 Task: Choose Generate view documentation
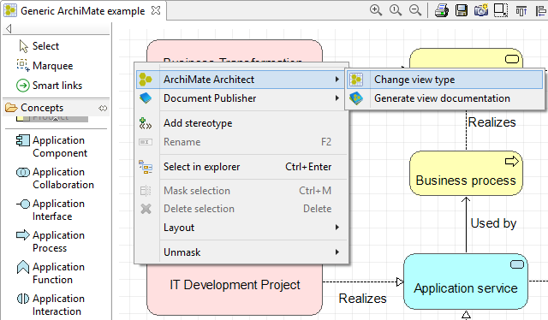click(445, 98)
